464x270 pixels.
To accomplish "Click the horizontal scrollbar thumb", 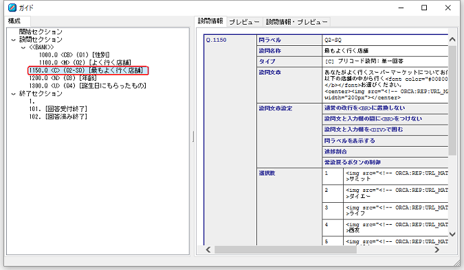I will point(285,250).
